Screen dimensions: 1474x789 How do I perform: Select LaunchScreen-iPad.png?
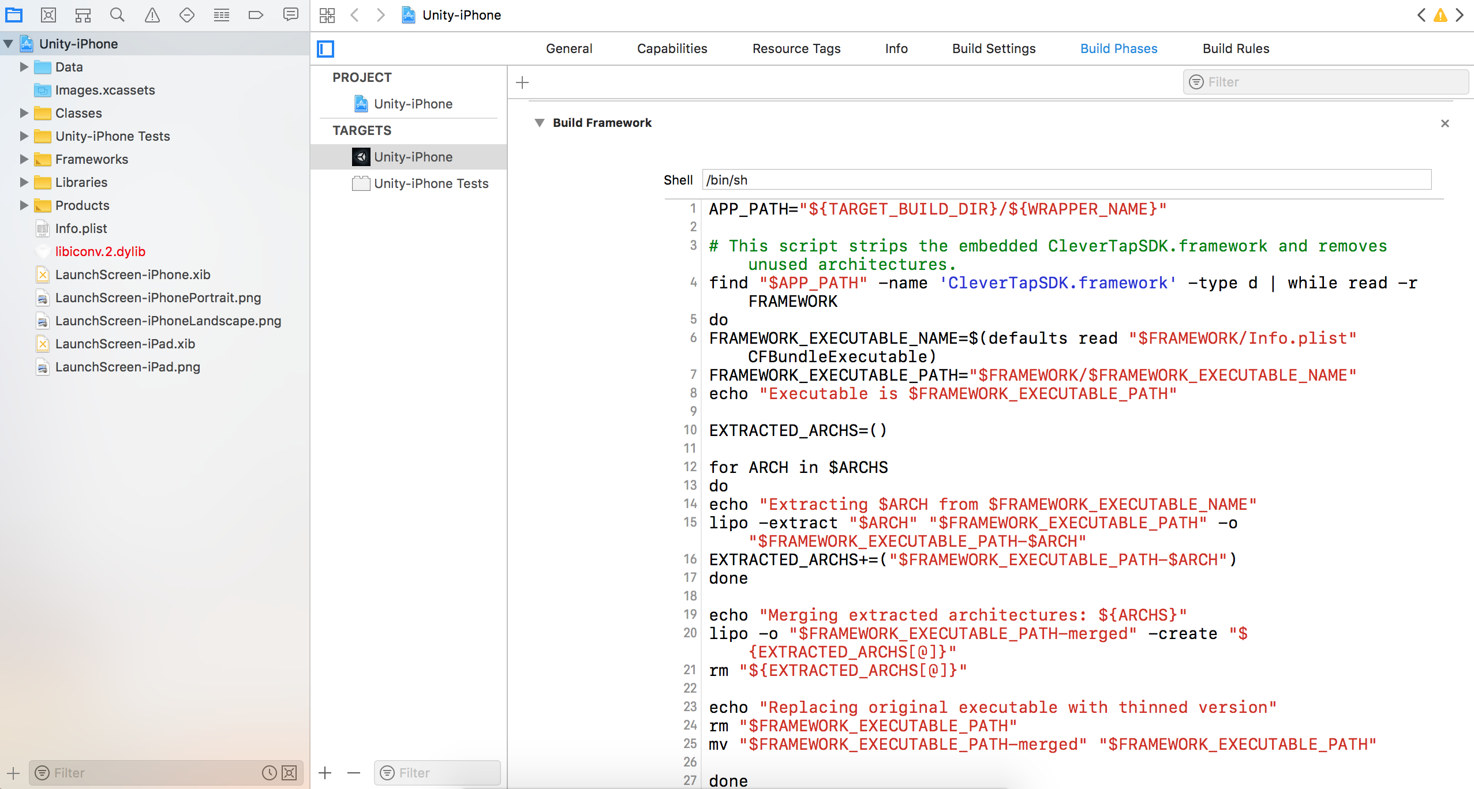coord(128,367)
